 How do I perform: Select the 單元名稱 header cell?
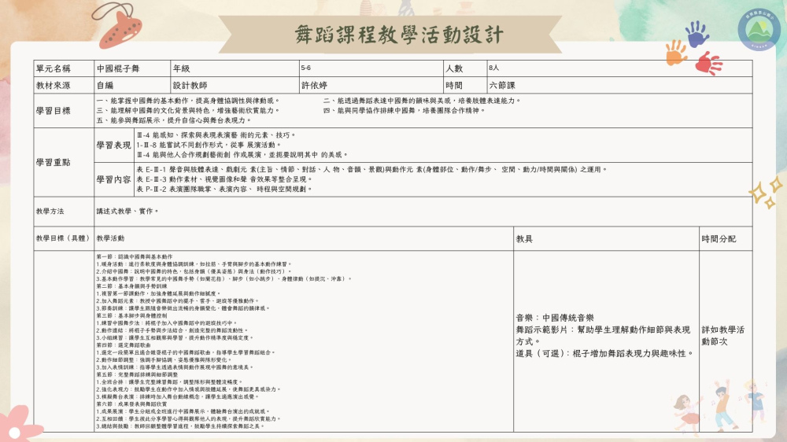point(64,68)
